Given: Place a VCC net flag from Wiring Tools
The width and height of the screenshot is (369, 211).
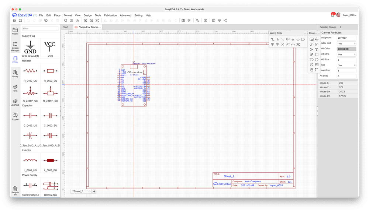Looking at the screenshot, I should [272, 44].
